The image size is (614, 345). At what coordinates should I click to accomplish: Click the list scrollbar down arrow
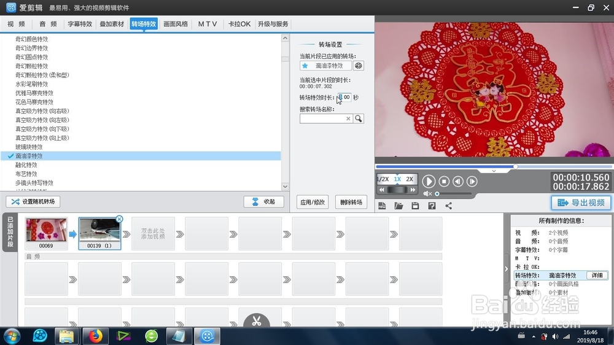[x=285, y=187]
